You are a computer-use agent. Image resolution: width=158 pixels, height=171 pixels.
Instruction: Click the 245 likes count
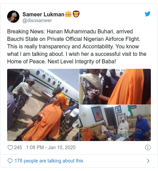tap(18, 147)
